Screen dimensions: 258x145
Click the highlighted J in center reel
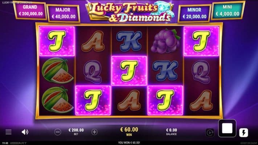129,71
